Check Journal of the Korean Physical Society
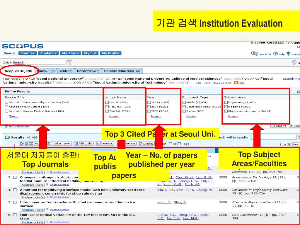 point(7,102)
